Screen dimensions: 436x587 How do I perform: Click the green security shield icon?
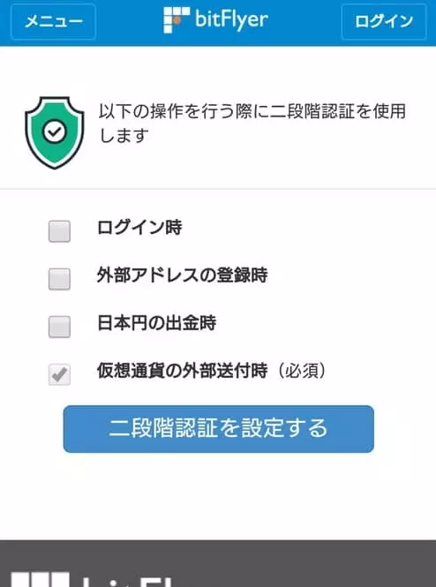click(x=55, y=132)
